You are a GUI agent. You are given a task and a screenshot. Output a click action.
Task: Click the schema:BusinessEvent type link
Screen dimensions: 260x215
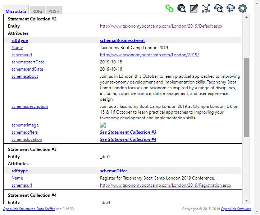tap(122, 40)
